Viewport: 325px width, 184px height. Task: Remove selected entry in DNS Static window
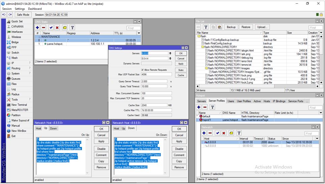43,28
